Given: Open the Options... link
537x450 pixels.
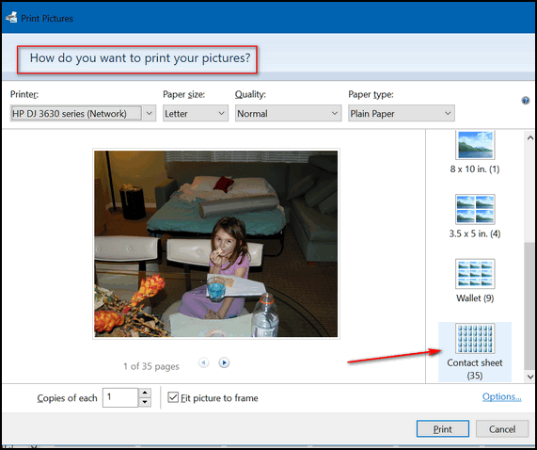Looking at the screenshot, I should [501, 396].
